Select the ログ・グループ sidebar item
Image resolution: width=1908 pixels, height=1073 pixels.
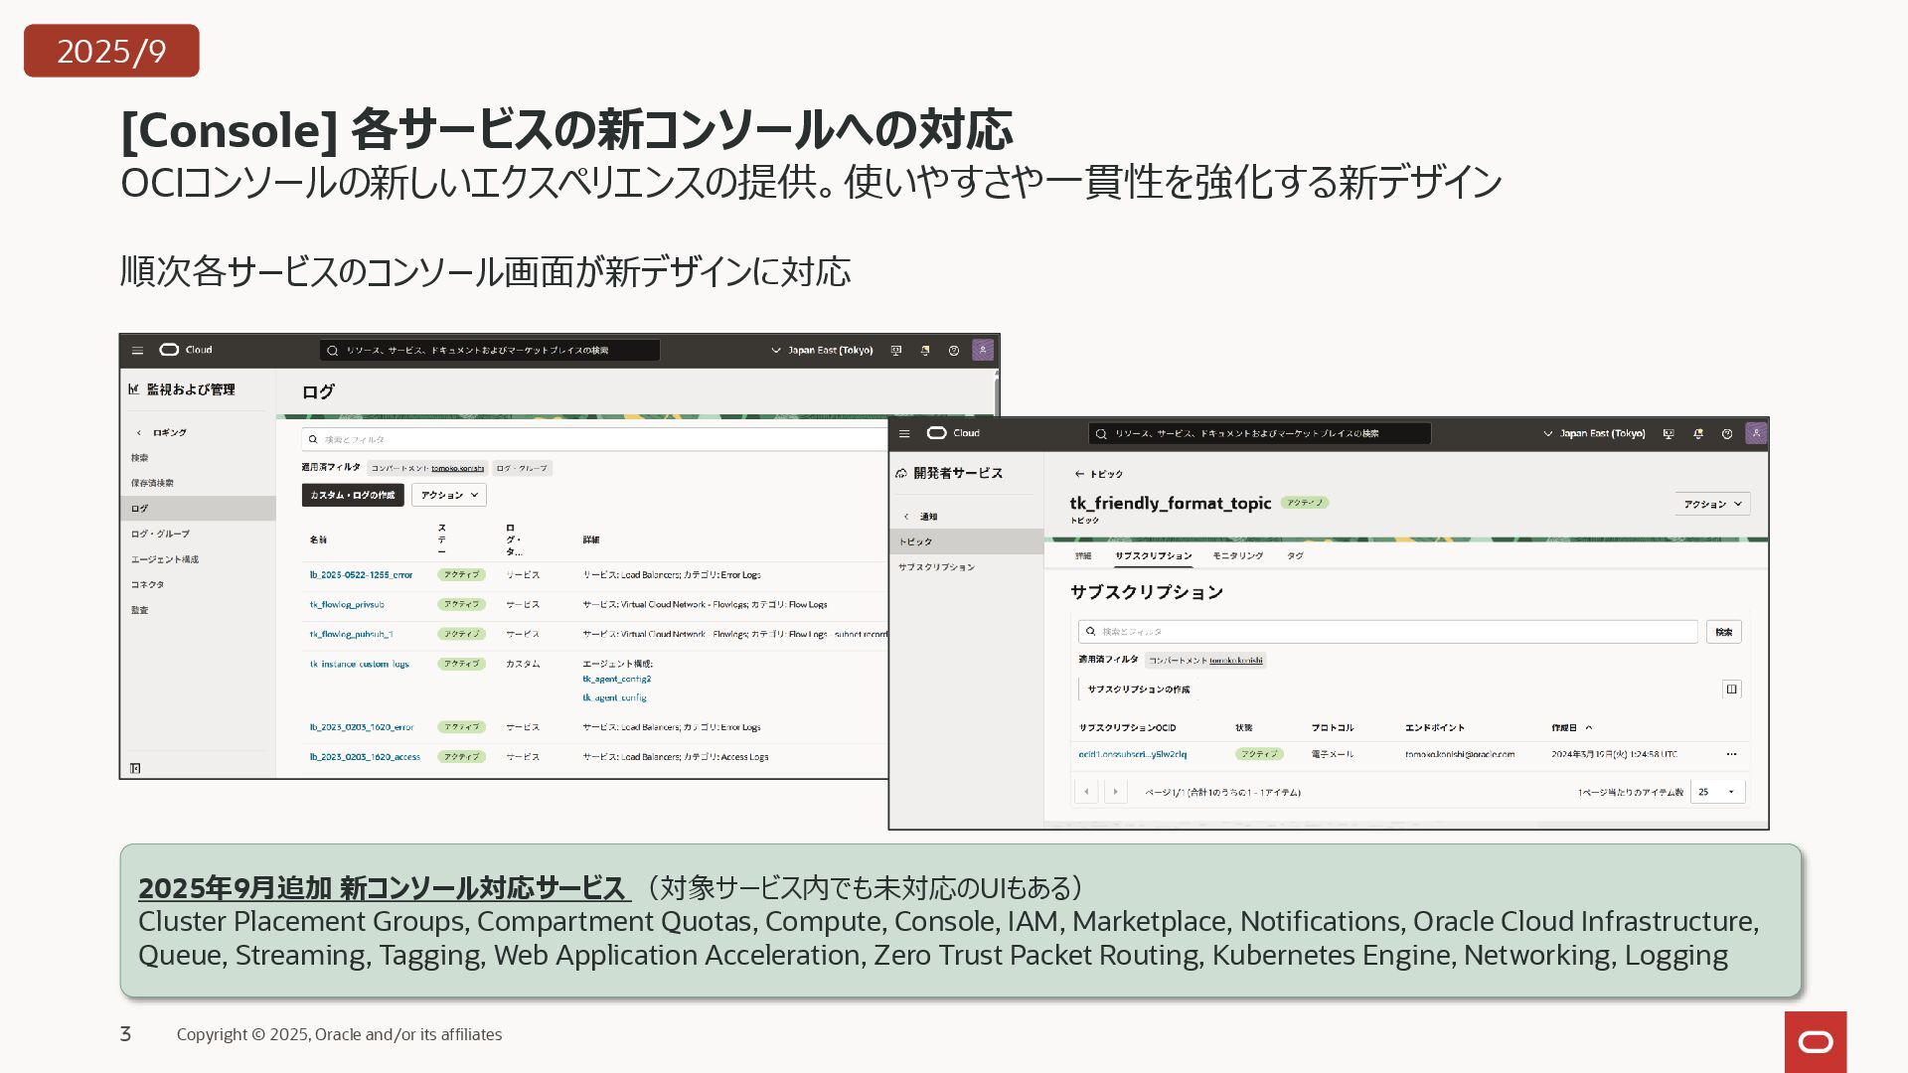(x=160, y=534)
